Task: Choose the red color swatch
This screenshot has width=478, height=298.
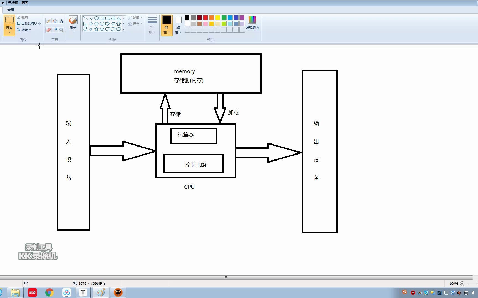Action: point(206,18)
